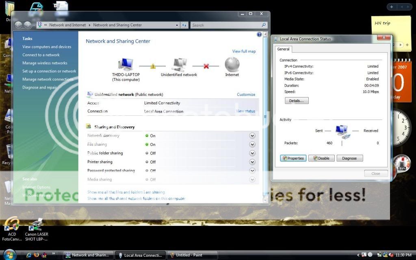Switch to Untitled - Paint taskbar button

click(192, 255)
